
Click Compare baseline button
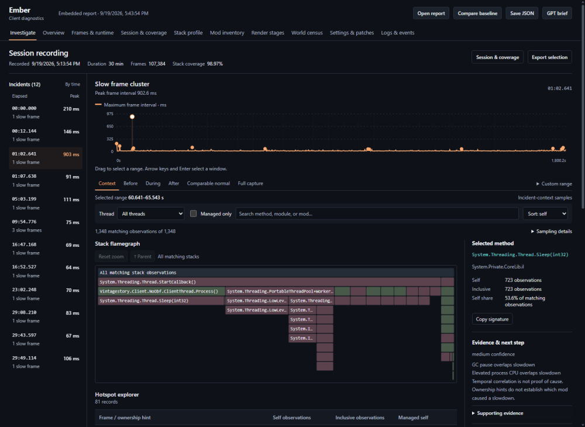click(477, 13)
